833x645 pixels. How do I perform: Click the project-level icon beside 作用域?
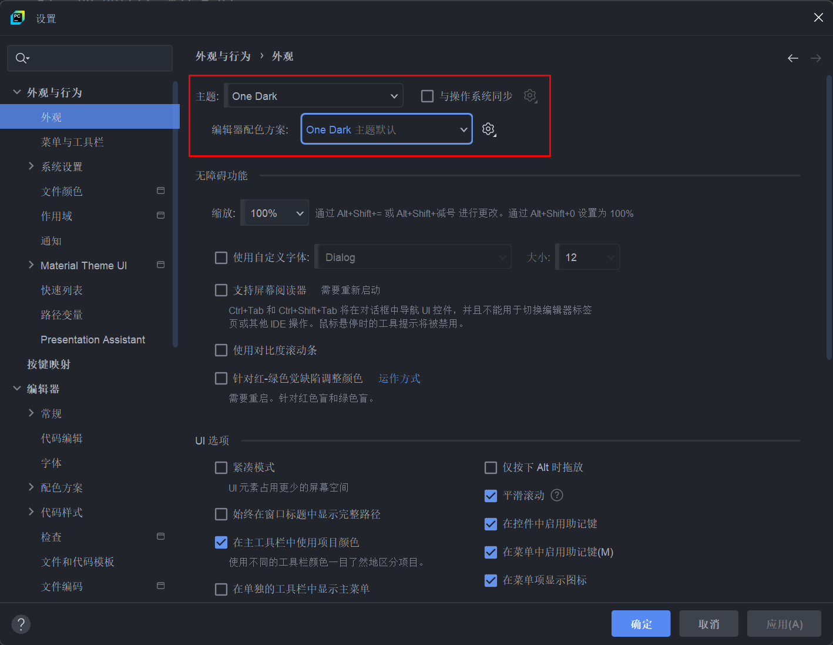pyautogui.click(x=161, y=216)
